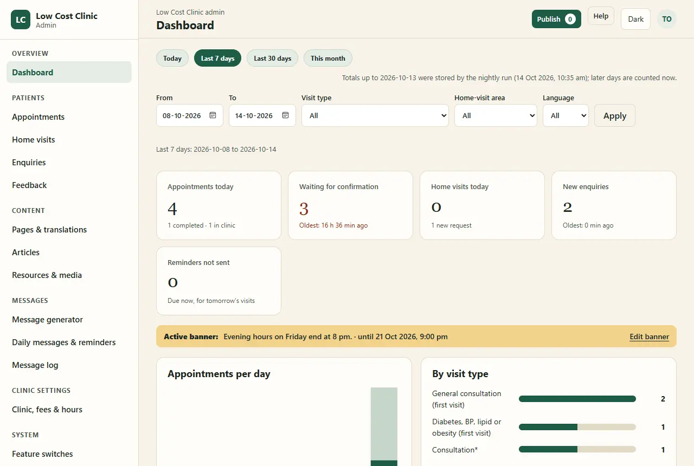Open the Language dropdown
This screenshot has height=466, width=694.
566,115
